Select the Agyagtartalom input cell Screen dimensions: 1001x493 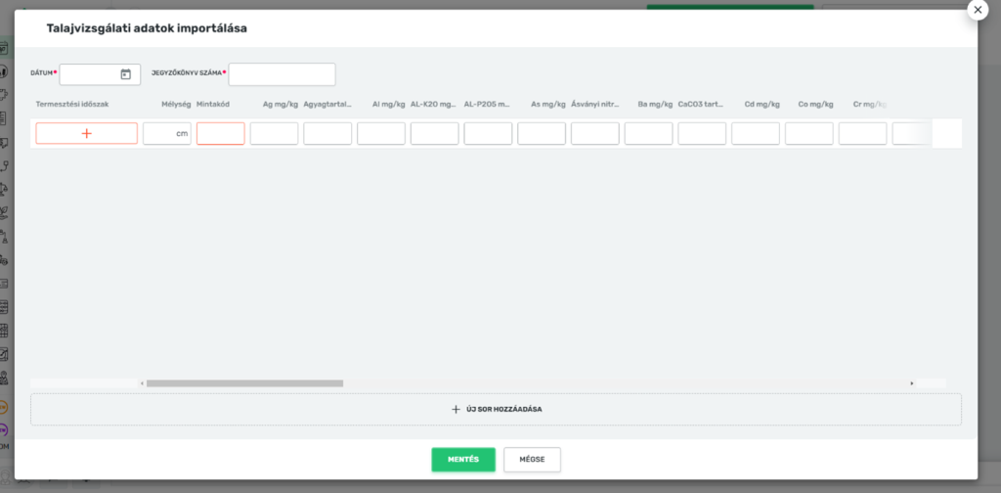click(x=327, y=134)
